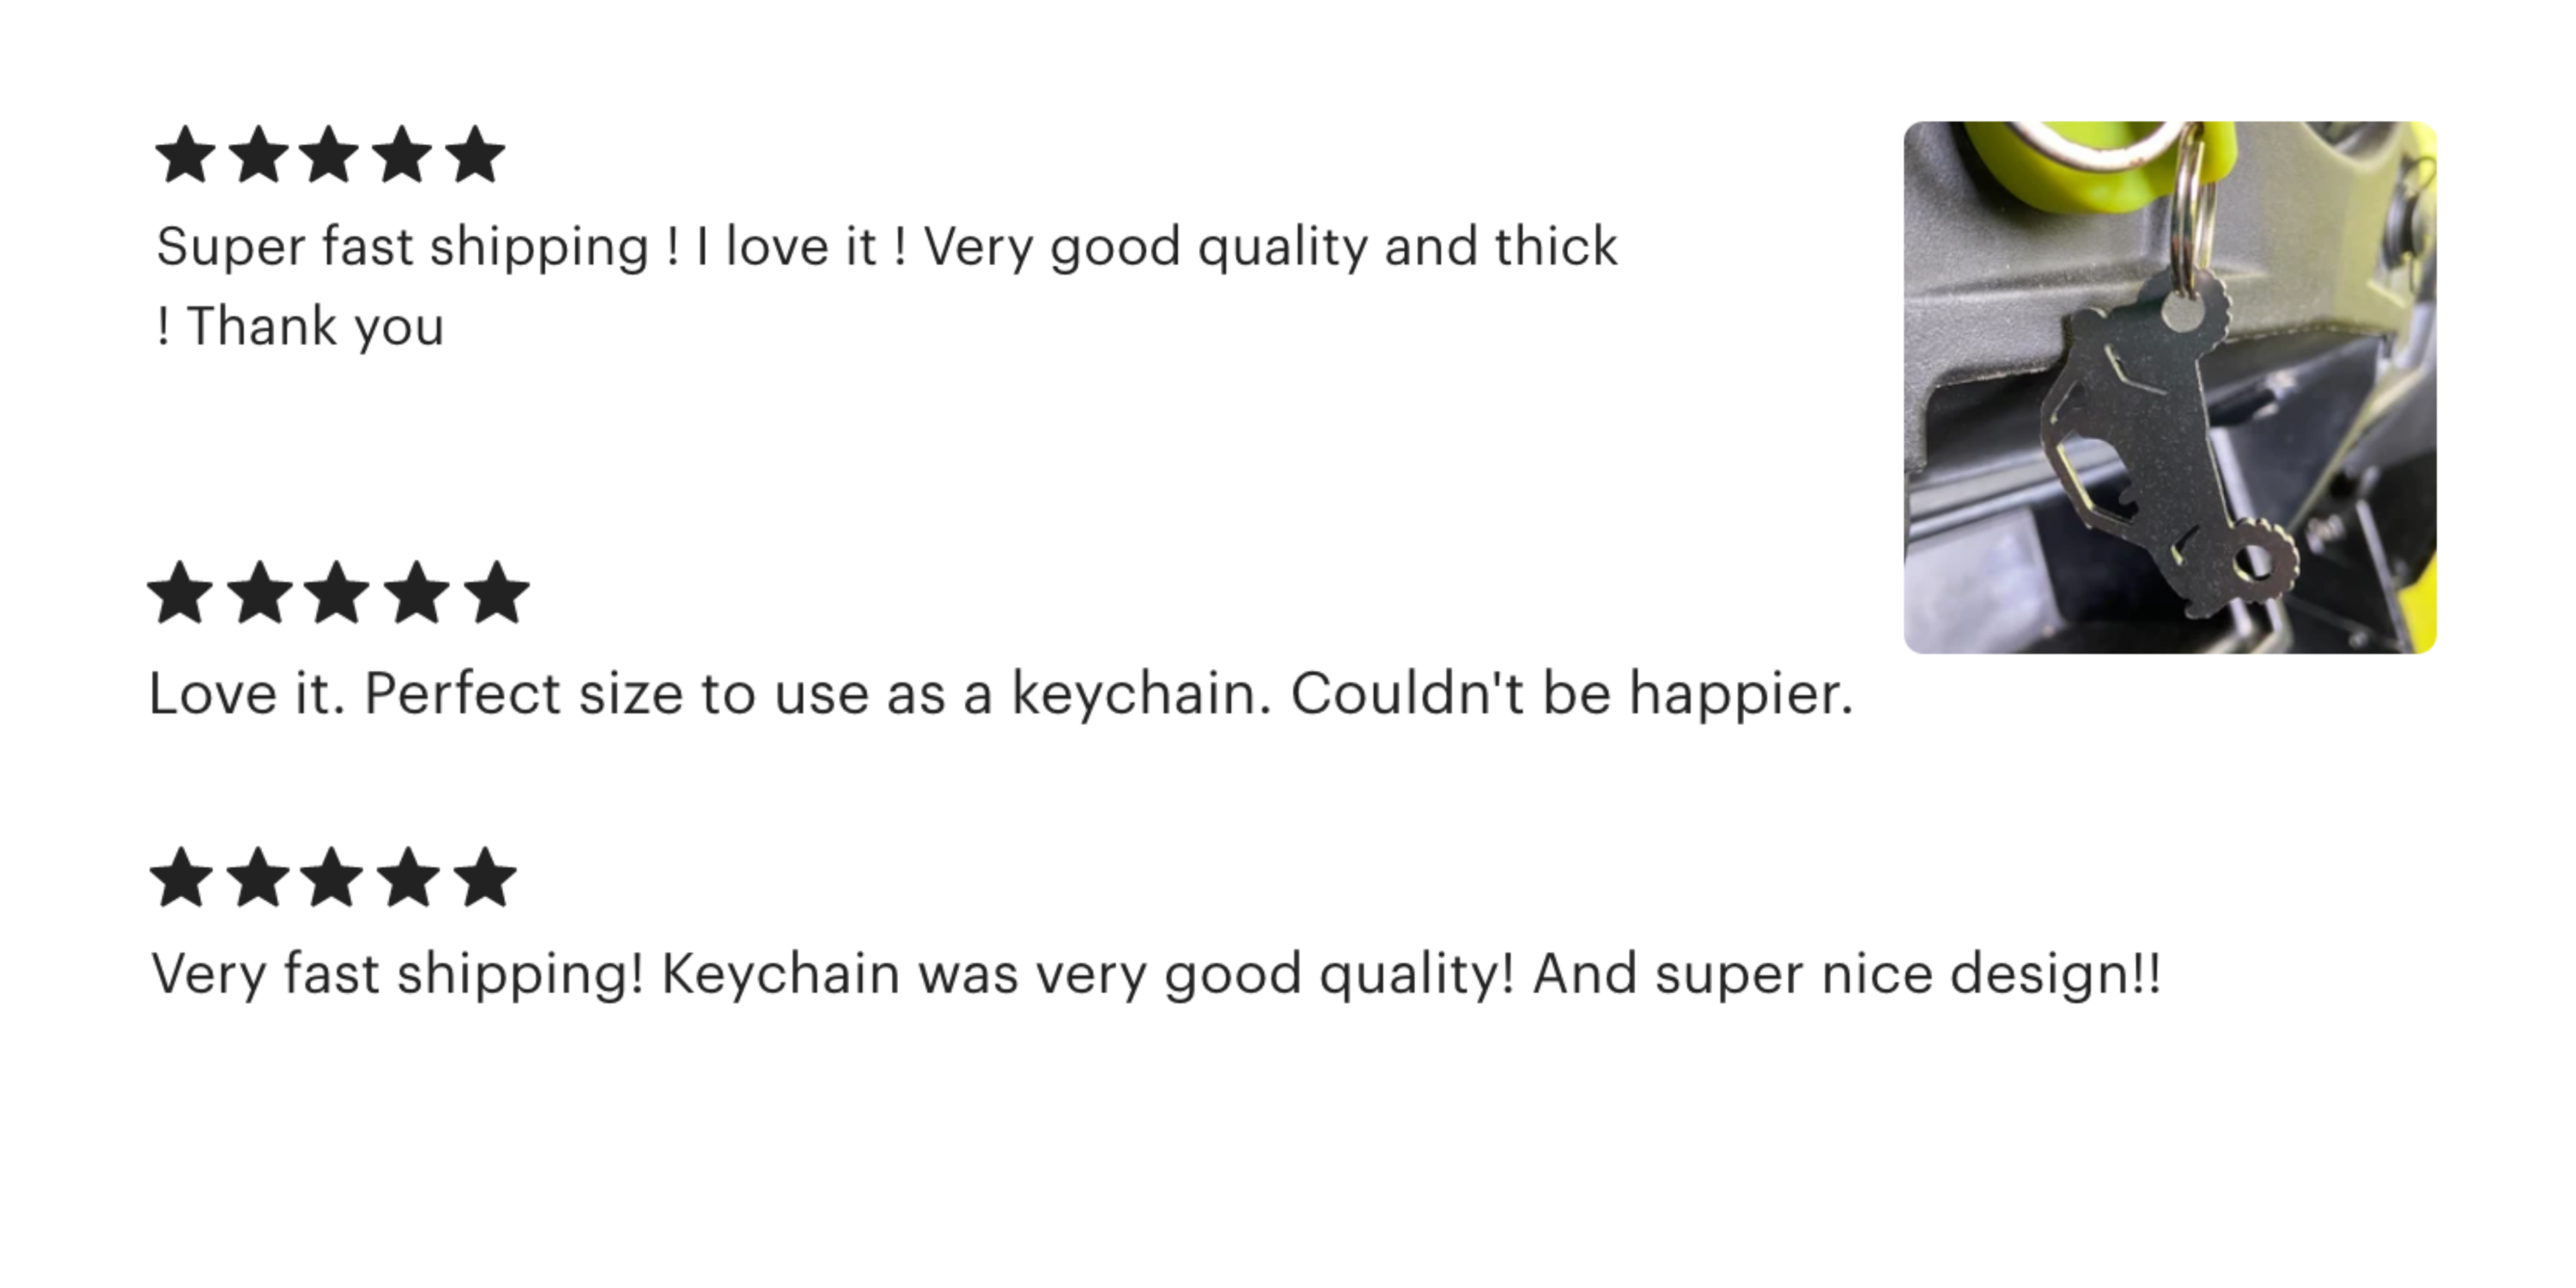Click the second star of the top review

pos(259,156)
